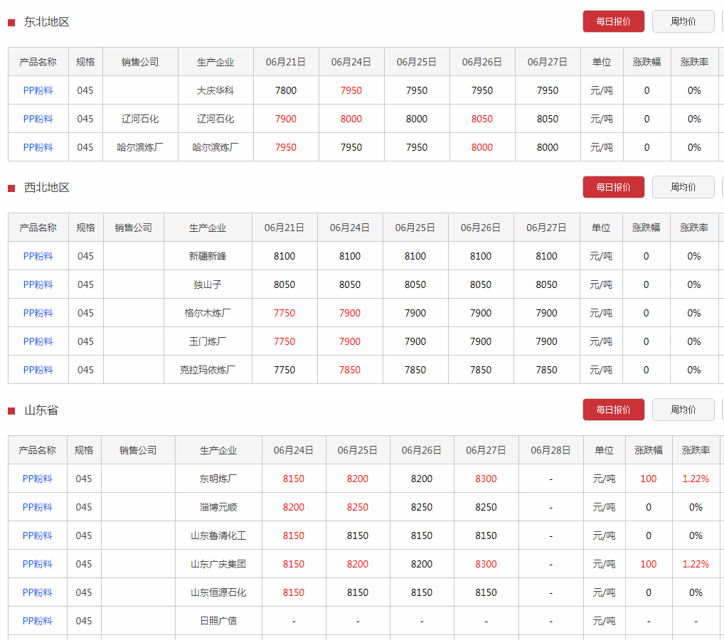The width and height of the screenshot is (724, 640).
Task: Open PP粉料 link in 山东恒源石化 row
Action: point(38,592)
